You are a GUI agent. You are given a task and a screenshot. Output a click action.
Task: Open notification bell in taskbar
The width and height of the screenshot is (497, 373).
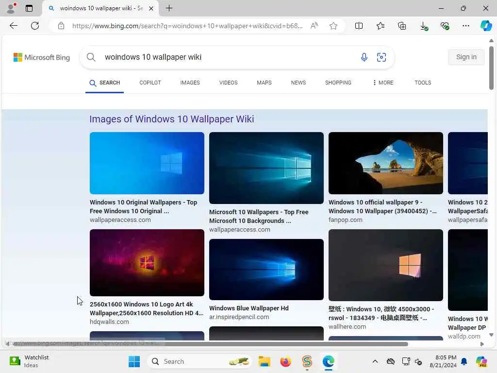pyautogui.click(x=464, y=361)
